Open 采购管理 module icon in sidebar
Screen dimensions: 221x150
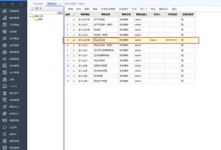point(4,11)
